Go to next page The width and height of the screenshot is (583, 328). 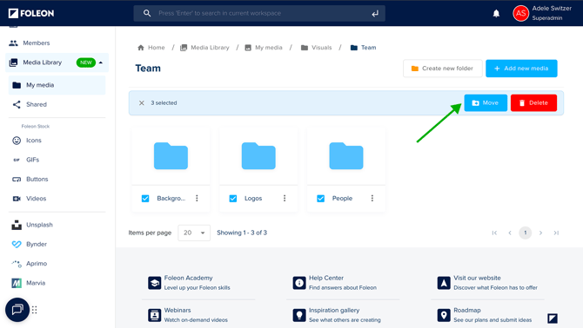pyautogui.click(x=540, y=233)
